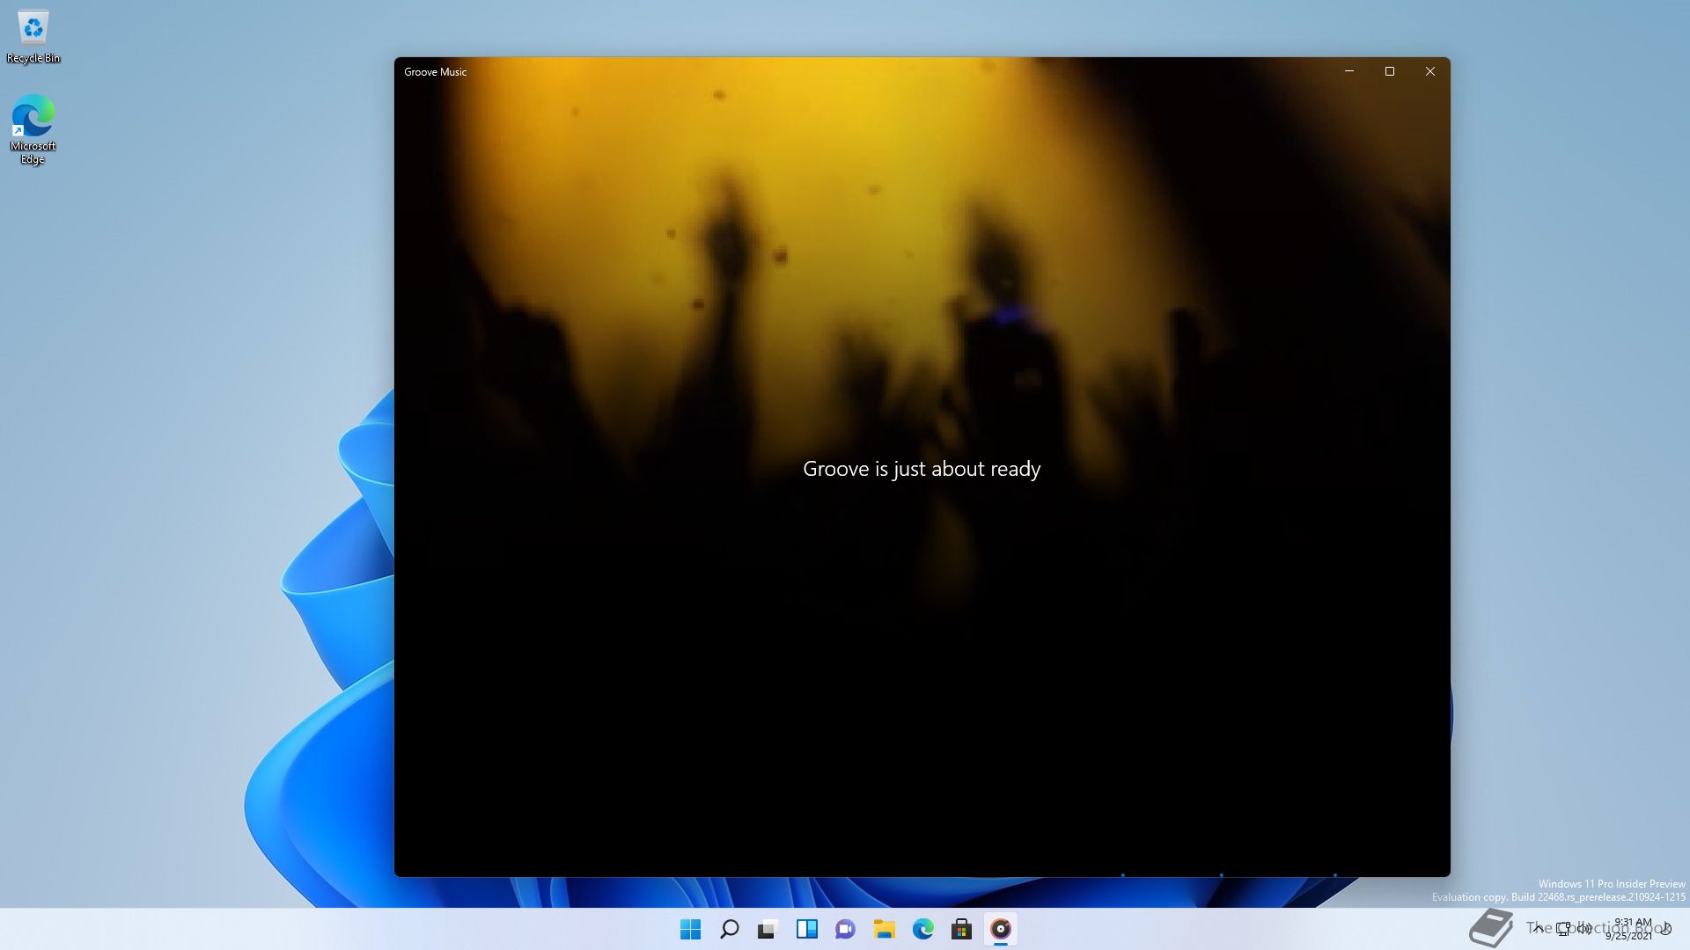Open the volume speaker tray icon
Viewport: 1690px width, 950px height.
pos(1584,929)
